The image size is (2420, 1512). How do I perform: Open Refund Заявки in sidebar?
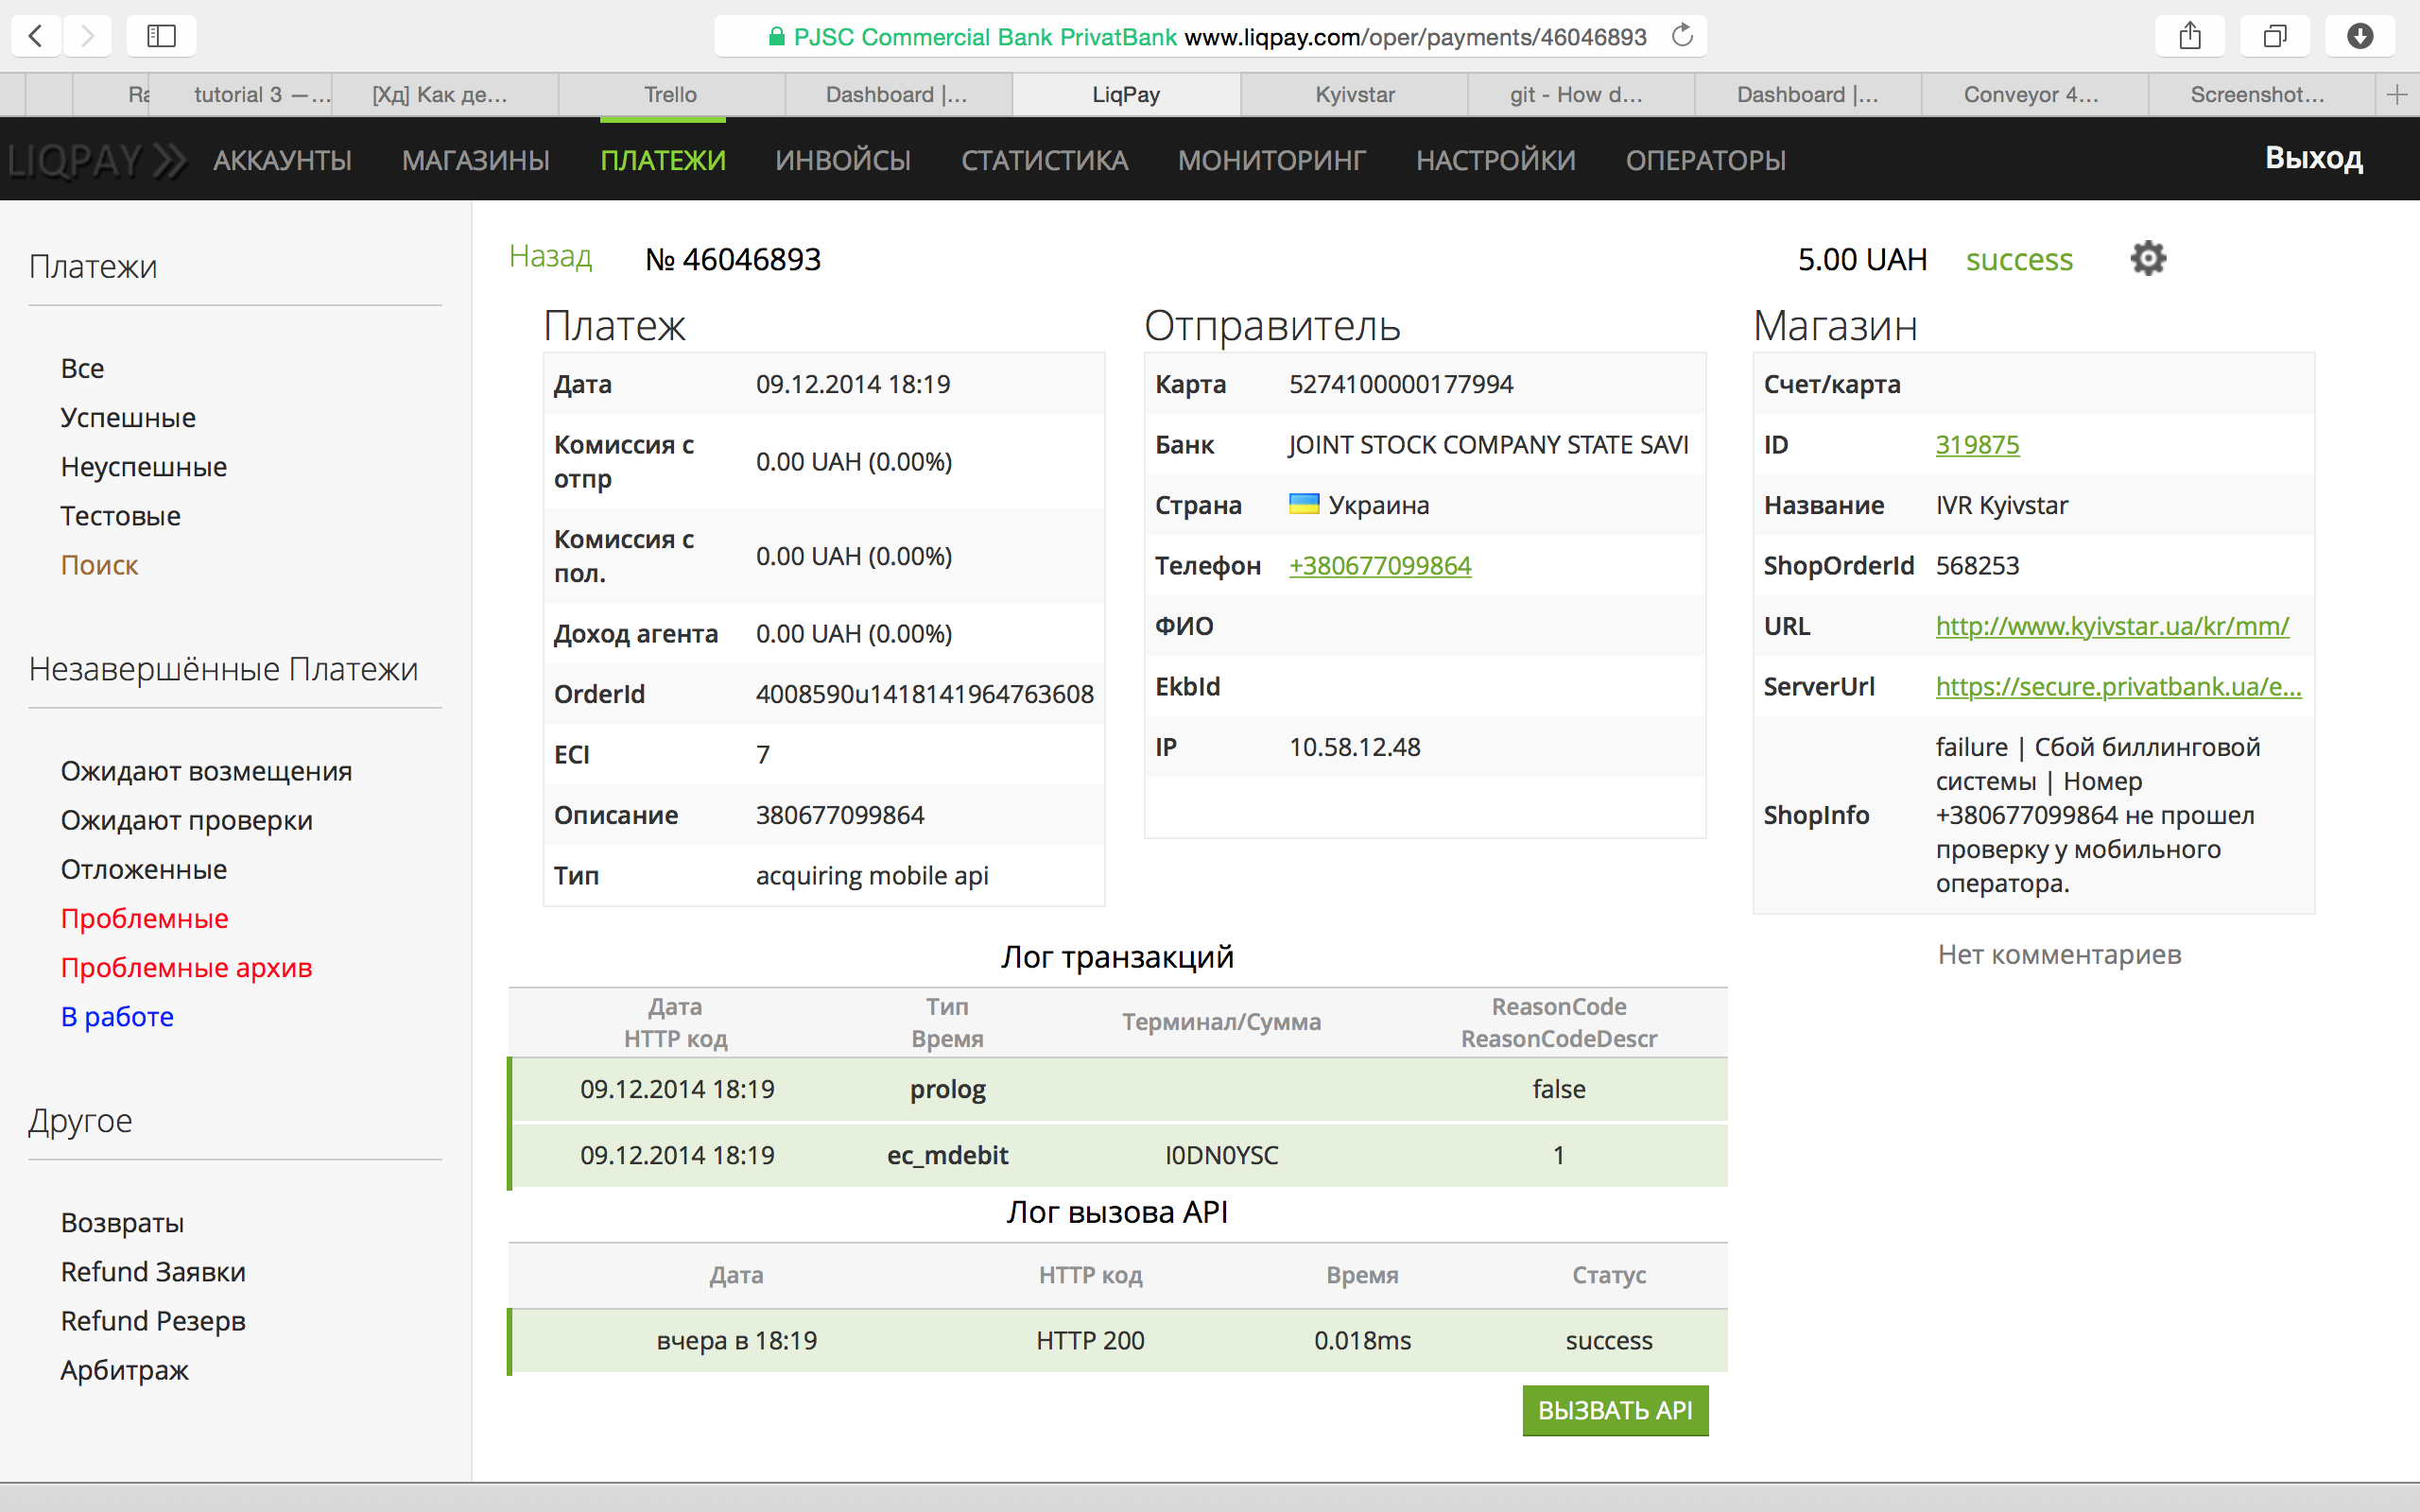click(153, 1272)
